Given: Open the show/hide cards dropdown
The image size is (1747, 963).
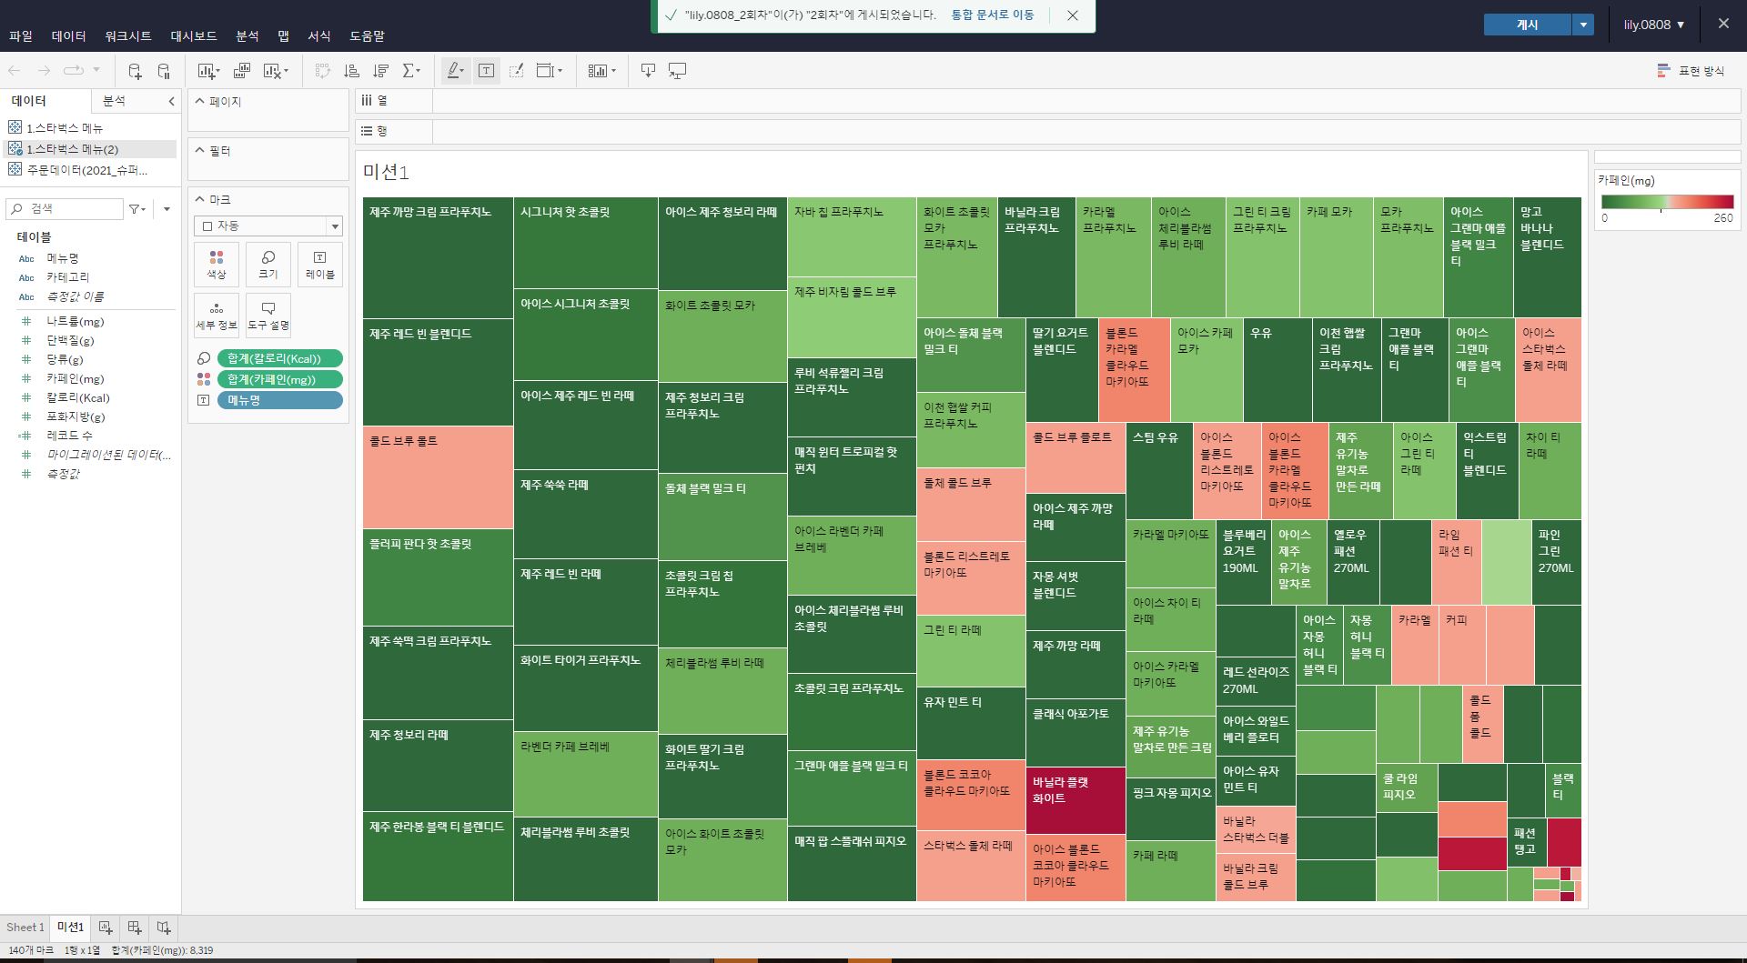Looking at the screenshot, I should 601,71.
